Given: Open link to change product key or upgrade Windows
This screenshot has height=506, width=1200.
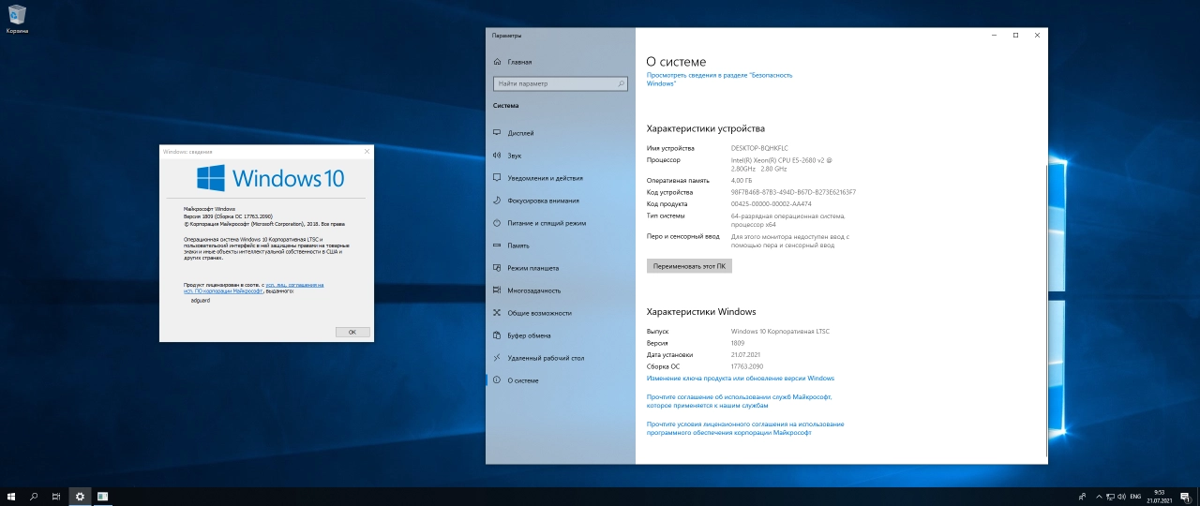Looking at the screenshot, I should pyautogui.click(x=741, y=379).
